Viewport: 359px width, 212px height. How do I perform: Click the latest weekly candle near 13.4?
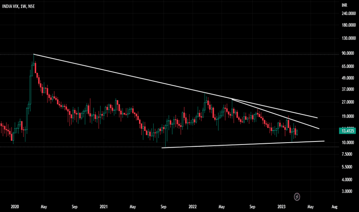[297, 133]
